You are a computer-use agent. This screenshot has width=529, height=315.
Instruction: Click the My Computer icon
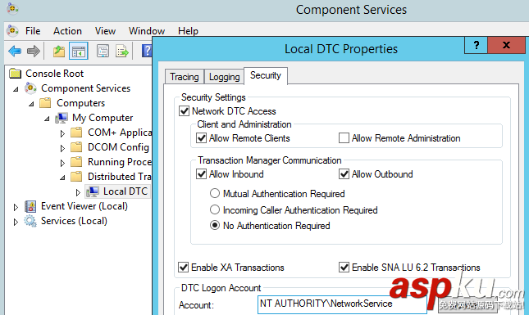62,118
